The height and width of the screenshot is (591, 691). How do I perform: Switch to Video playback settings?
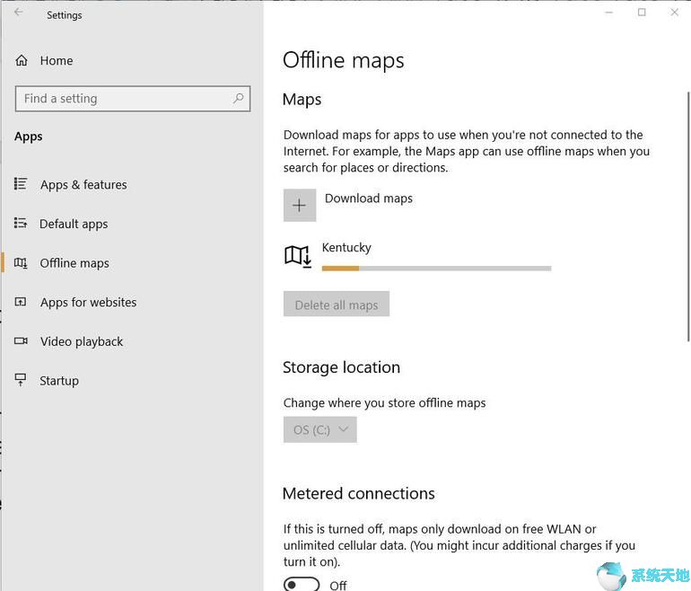(82, 342)
